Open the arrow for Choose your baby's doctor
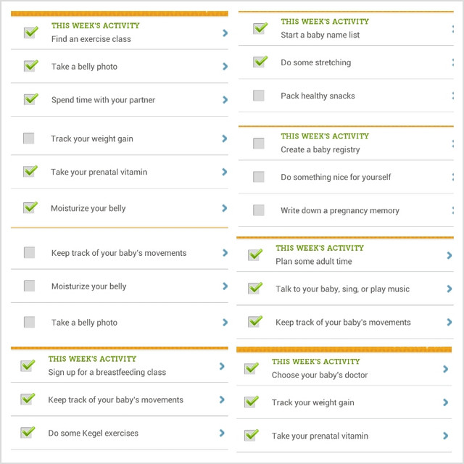This screenshot has width=464, height=464. pos(445,369)
